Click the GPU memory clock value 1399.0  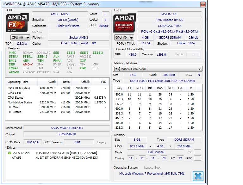[x=161, y=54]
